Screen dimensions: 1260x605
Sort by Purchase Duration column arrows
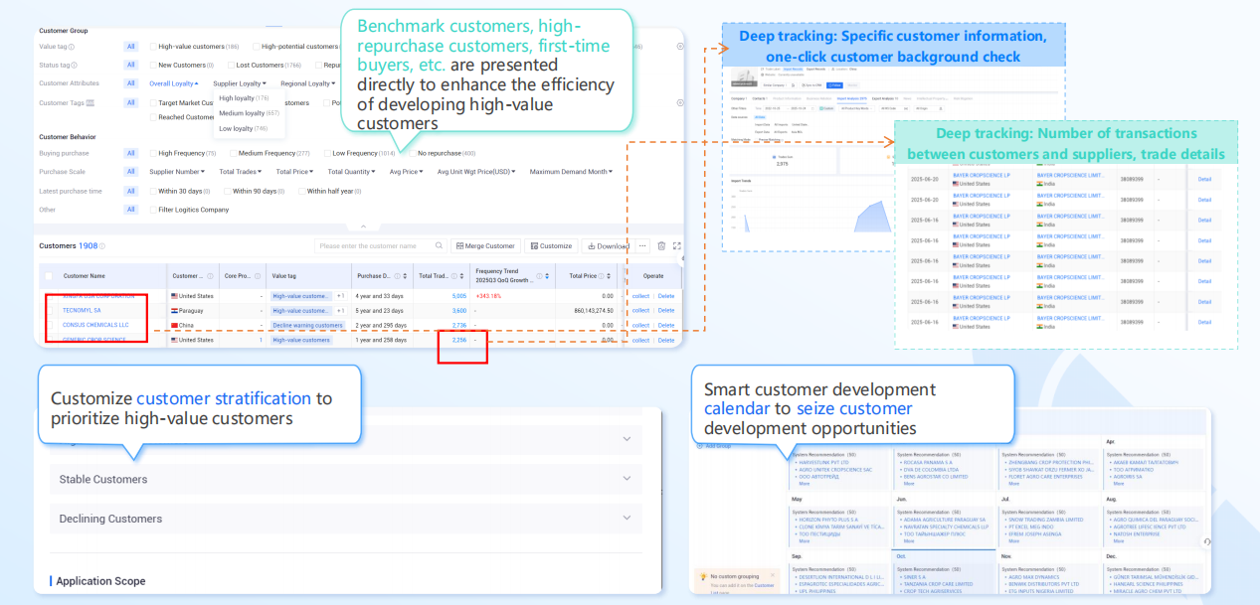pos(404,276)
